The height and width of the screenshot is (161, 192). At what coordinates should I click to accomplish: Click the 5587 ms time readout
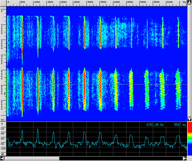click(x=180, y=125)
